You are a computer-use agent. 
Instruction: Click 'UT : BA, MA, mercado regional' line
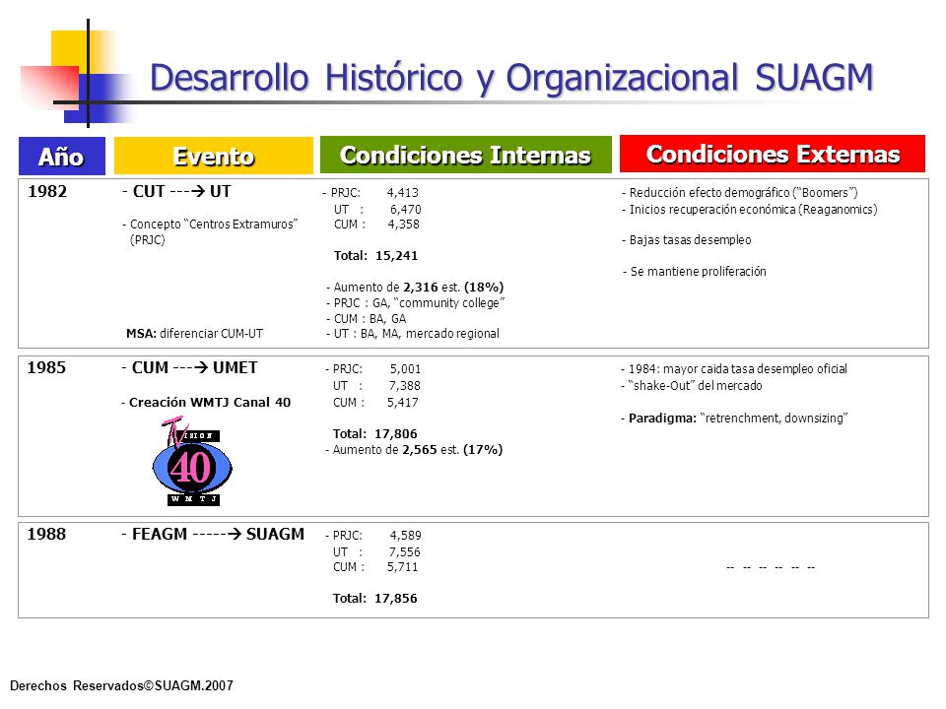[x=413, y=334]
